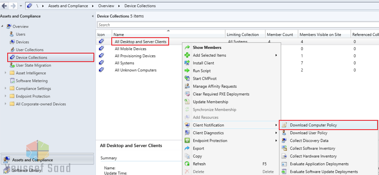Select the Update Membership icon
This screenshot has height=175, width=379.
(187, 102)
